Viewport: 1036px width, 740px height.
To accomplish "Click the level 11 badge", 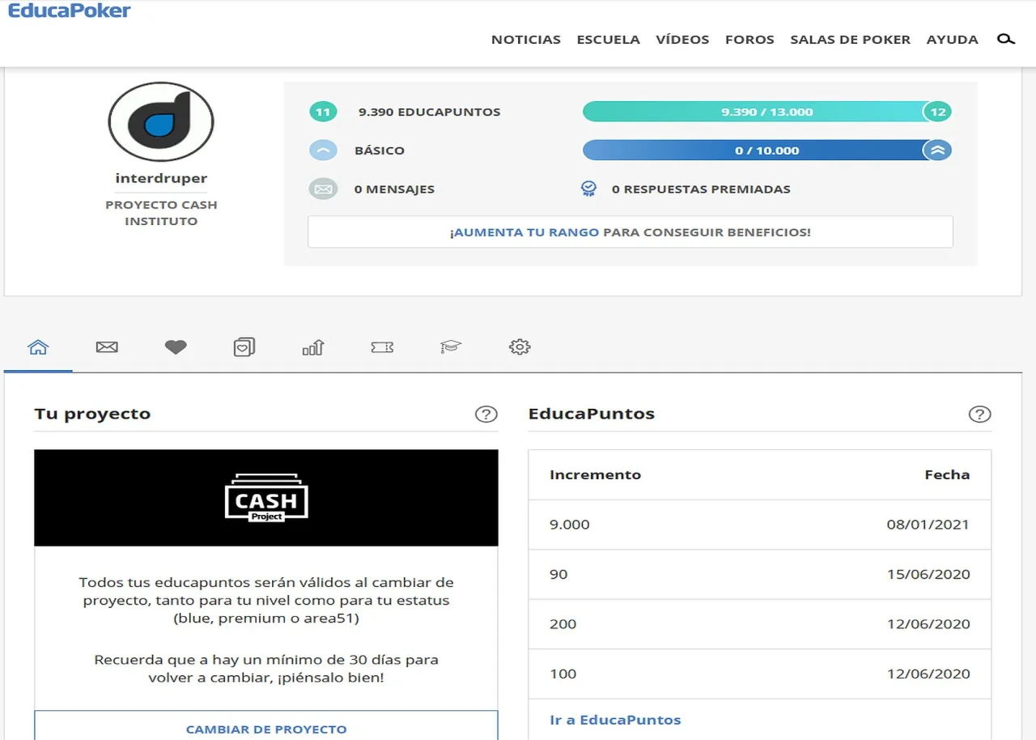I will click(x=323, y=112).
